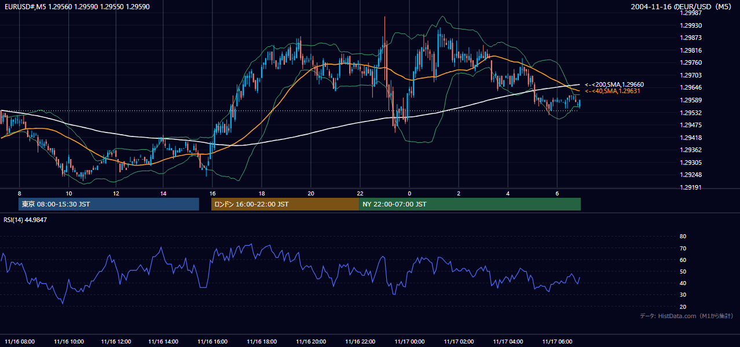This screenshot has height=347, width=740.
Task: Click RSI scale value 80
Action: click(683, 237)
